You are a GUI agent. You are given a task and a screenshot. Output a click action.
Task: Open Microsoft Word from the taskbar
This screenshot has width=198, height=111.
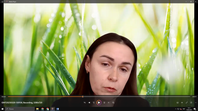(x=58, y=109)
